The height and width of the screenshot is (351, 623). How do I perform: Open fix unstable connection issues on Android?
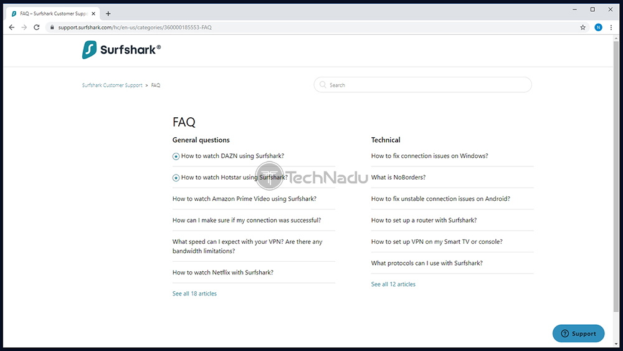pyautogui.click(x=440, y=199)
